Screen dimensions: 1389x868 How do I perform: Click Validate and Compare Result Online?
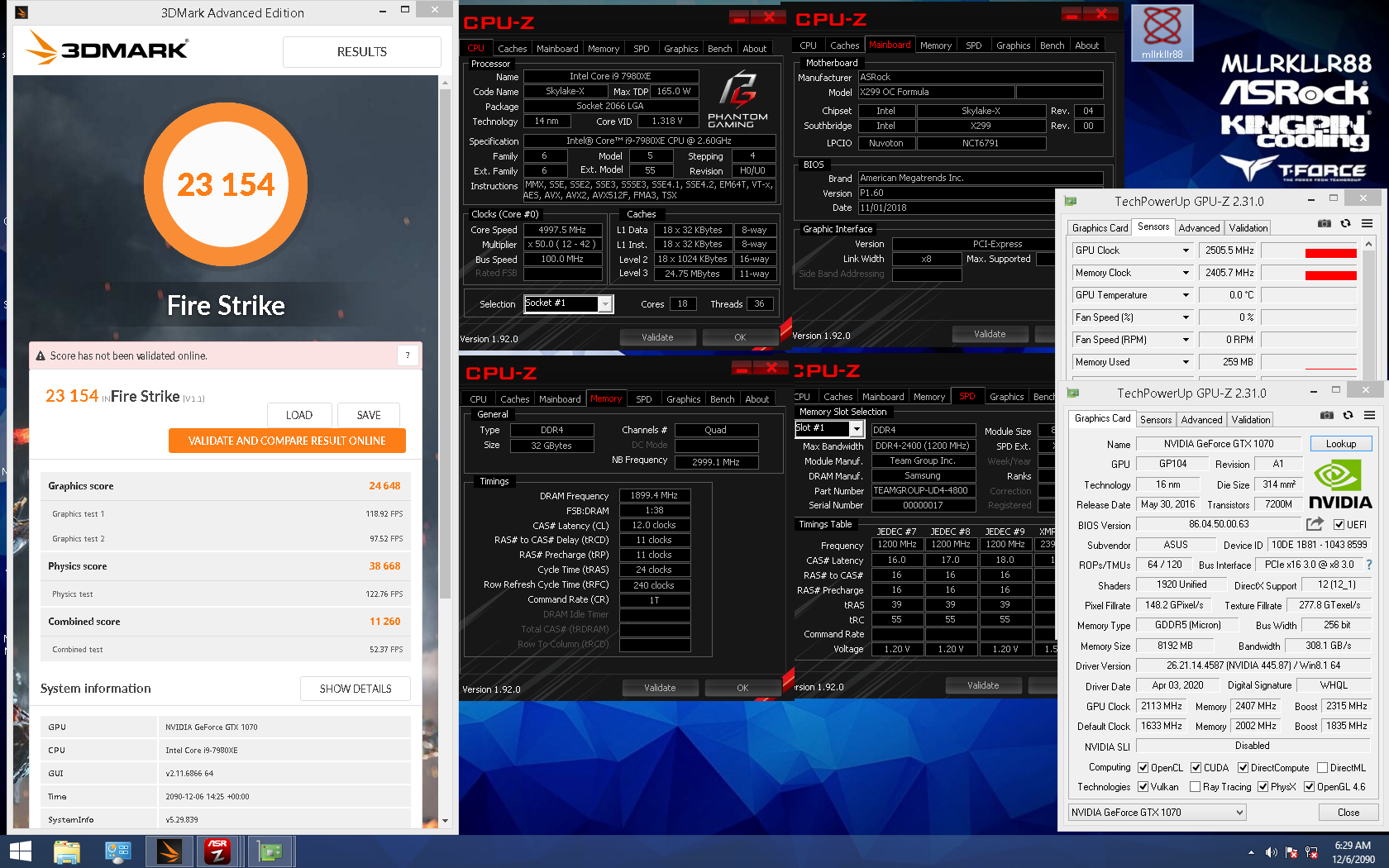[x=287, y=441]
